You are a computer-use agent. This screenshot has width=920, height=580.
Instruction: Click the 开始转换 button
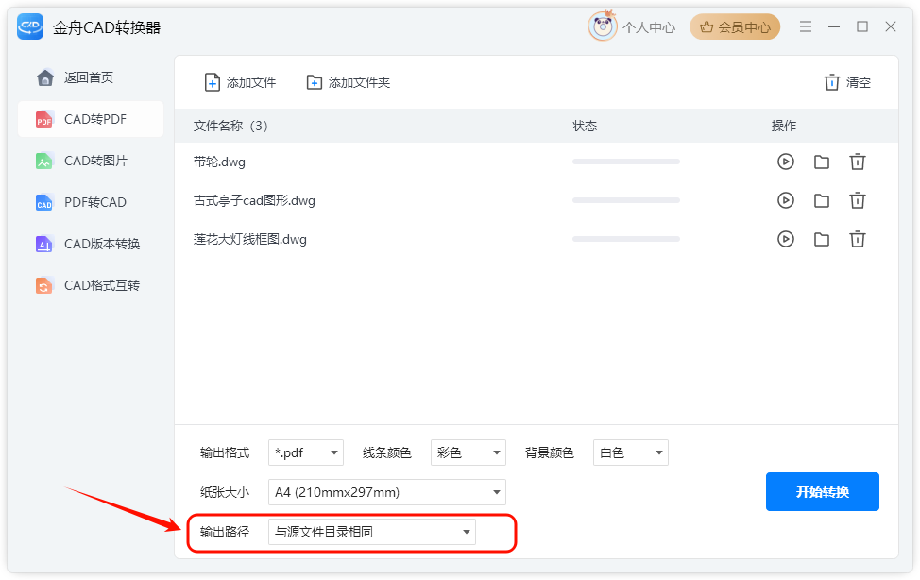pyautogui.click(x=822, y=492)
